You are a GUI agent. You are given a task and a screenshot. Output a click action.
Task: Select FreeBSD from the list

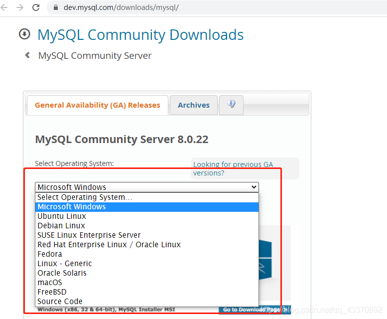point(147,292)
